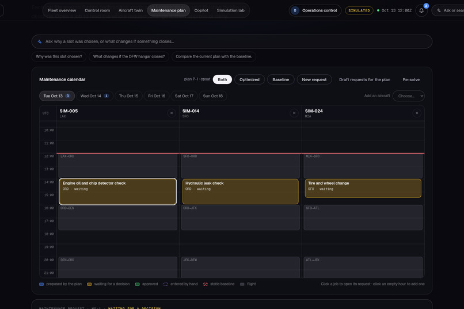The image size is (464, 309).
Task: Click the LAX–ORD flight block
Action: (118, 166)
